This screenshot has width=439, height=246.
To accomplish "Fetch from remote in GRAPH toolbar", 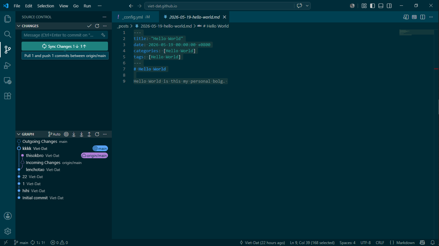I will pyautogui.click(x=74, y=134).
